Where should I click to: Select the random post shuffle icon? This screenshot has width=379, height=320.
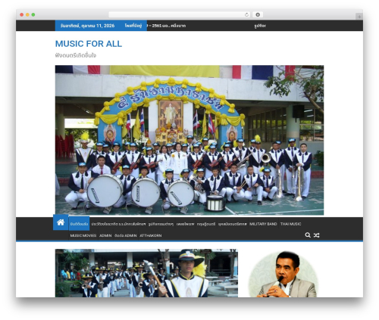pos(316,235)
